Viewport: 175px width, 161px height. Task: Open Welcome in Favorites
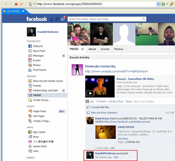(38, 46)
